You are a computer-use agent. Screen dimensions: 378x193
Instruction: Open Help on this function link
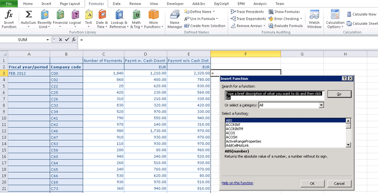[x=237, y=183]
